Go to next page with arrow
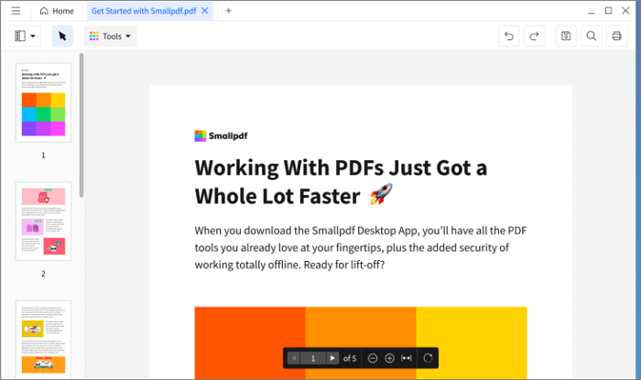This screenshot has height=380, width=641. [x=332, y=358]
